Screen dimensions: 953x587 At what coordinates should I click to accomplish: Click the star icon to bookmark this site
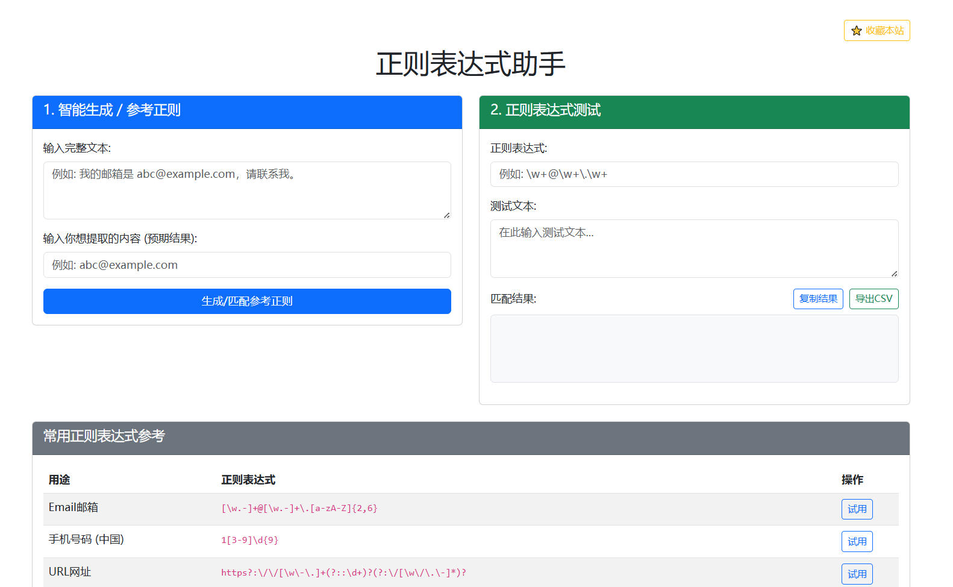coord(856,31)
